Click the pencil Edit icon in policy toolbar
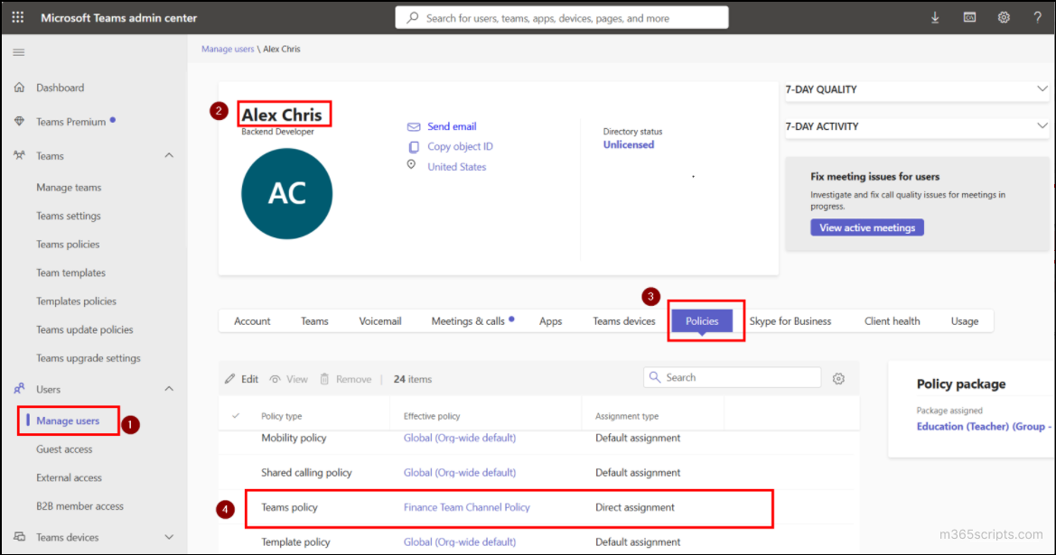The image size is (1056, 555). point(230,379)
